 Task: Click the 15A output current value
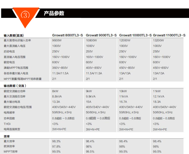[89, 102]
